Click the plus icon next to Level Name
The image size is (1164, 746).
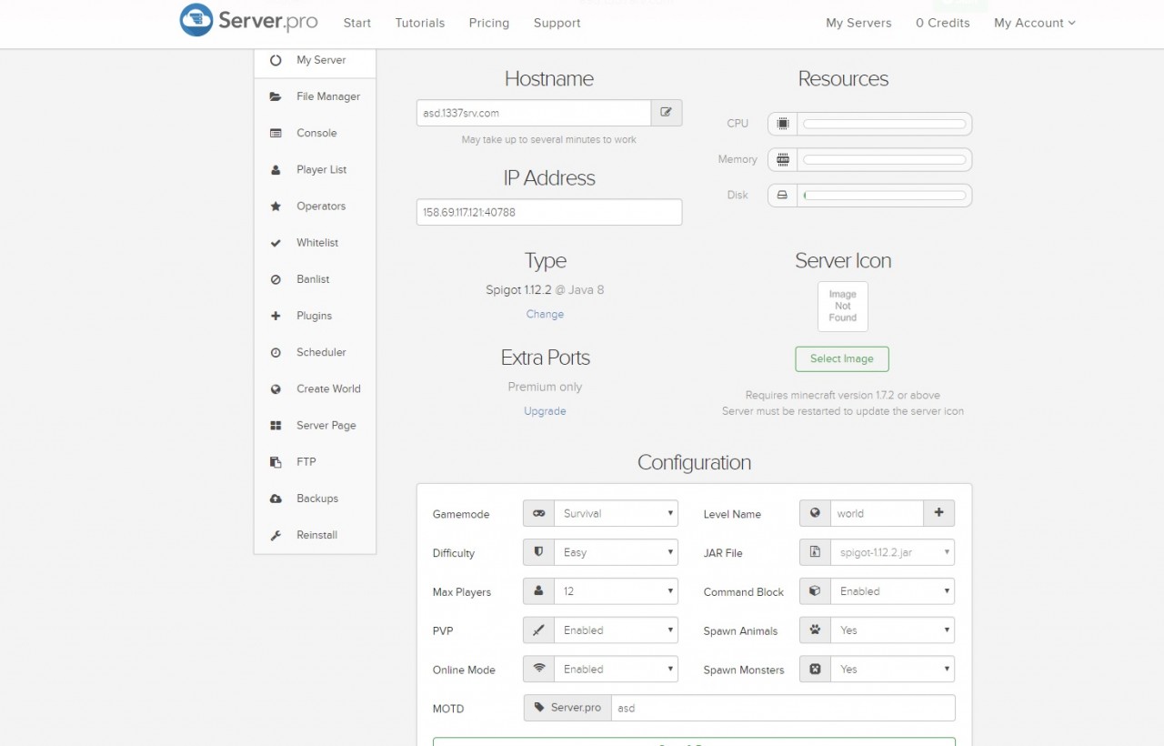(938, 513)
